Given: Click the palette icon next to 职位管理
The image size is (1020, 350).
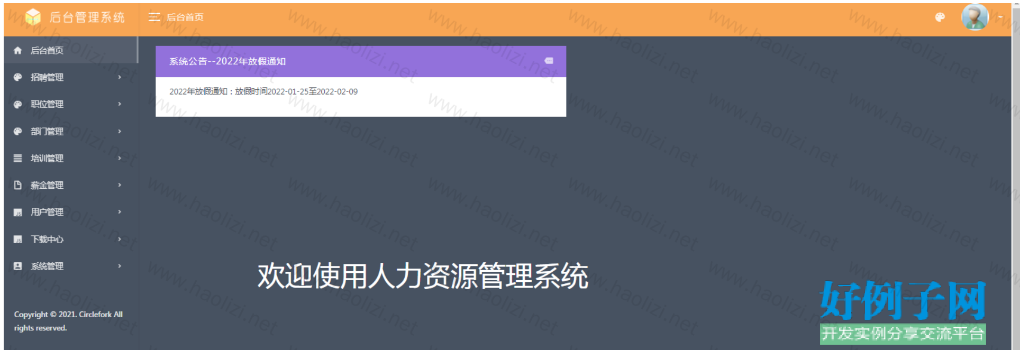Looking at the screenshot, I should click(x=18, y=105).
